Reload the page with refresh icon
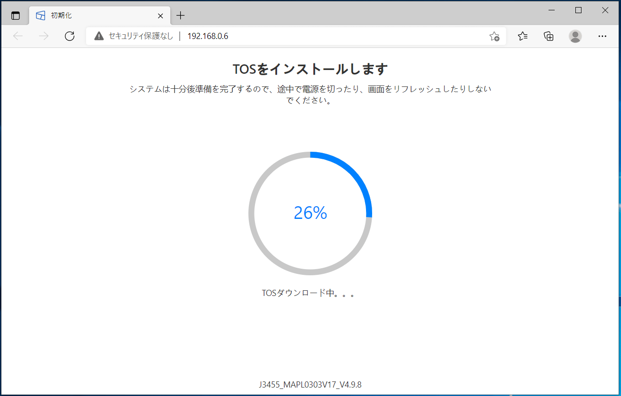This screenshot has width=621, height=396. tap(70, 36)
